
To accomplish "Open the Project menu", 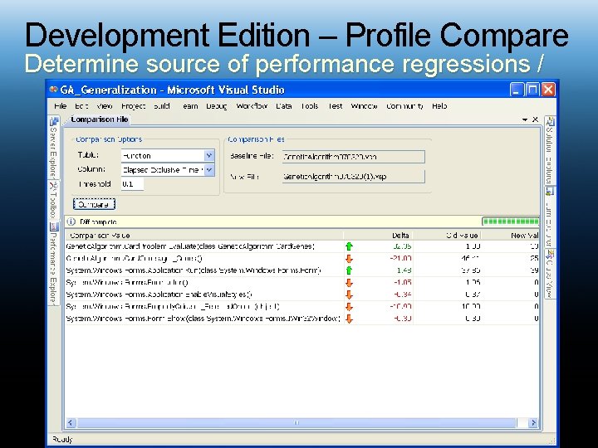I will pyautogui.click(x=133, y=106).
